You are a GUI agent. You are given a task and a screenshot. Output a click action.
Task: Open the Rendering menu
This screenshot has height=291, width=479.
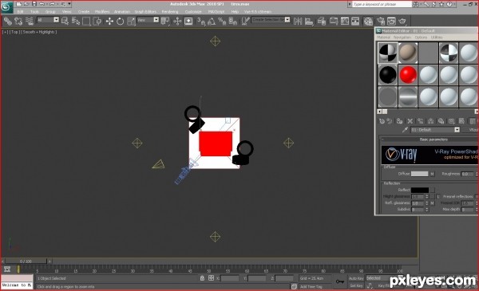pos(170,12)
